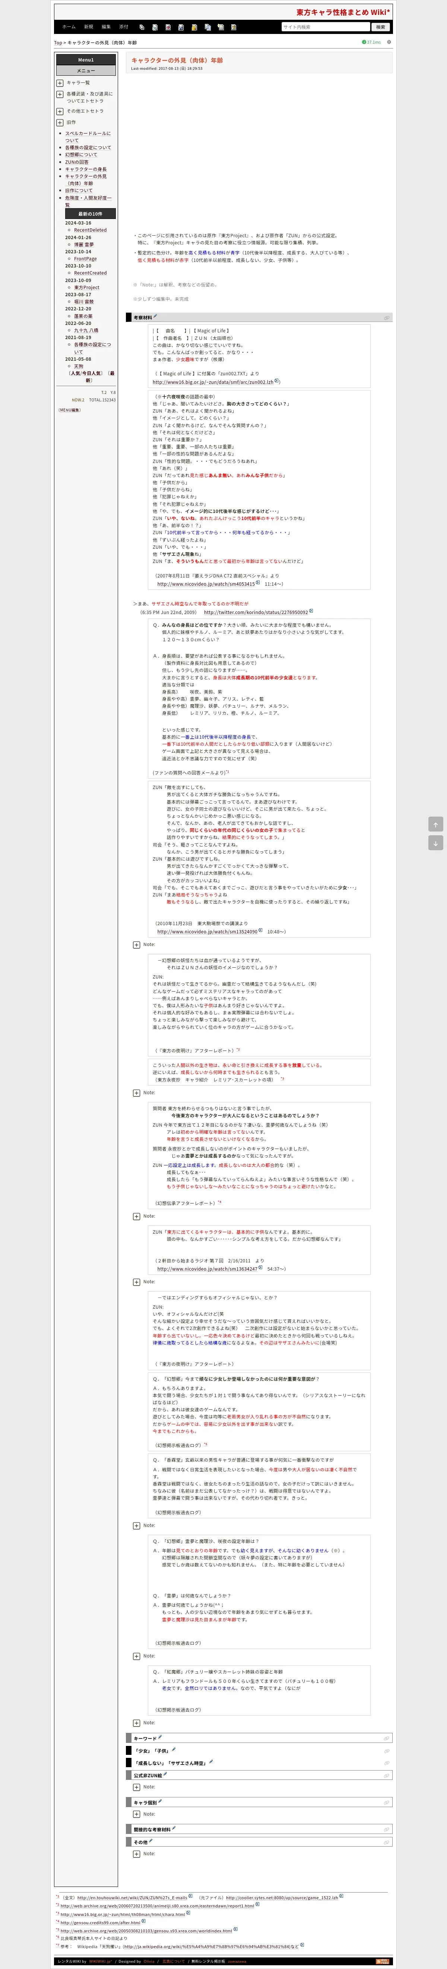Click the メニュー sidebar header
447x1969 pixels.
86,70
